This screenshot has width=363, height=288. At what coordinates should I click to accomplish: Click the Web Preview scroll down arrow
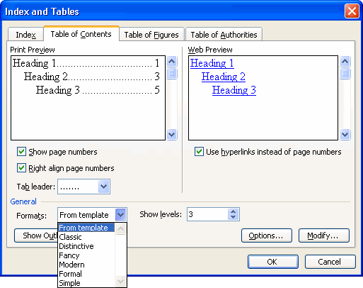345,135
